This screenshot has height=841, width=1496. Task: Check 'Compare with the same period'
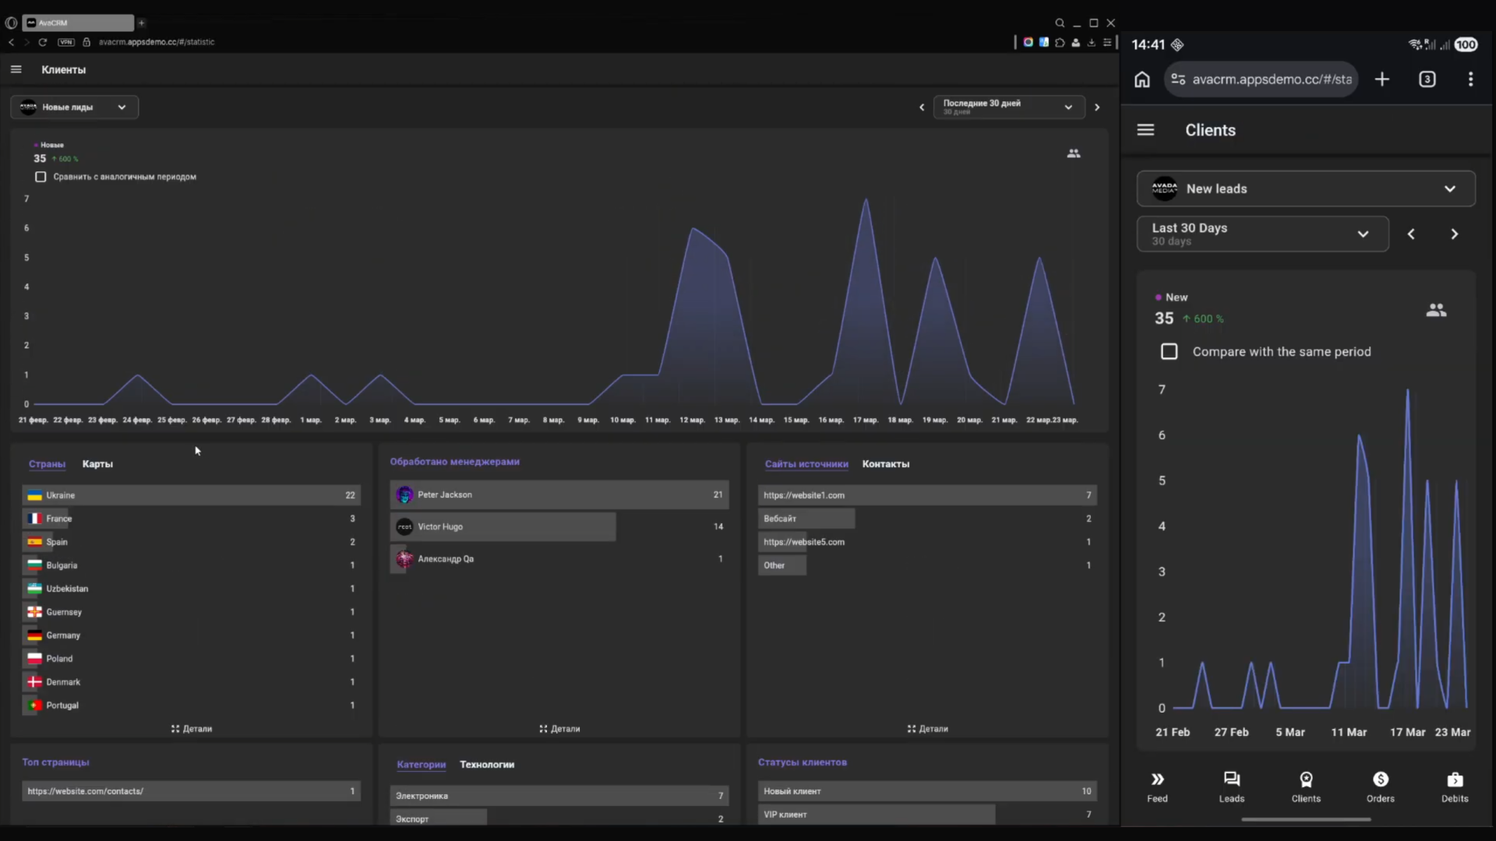pyautogui.click(x=1169, y=351)
